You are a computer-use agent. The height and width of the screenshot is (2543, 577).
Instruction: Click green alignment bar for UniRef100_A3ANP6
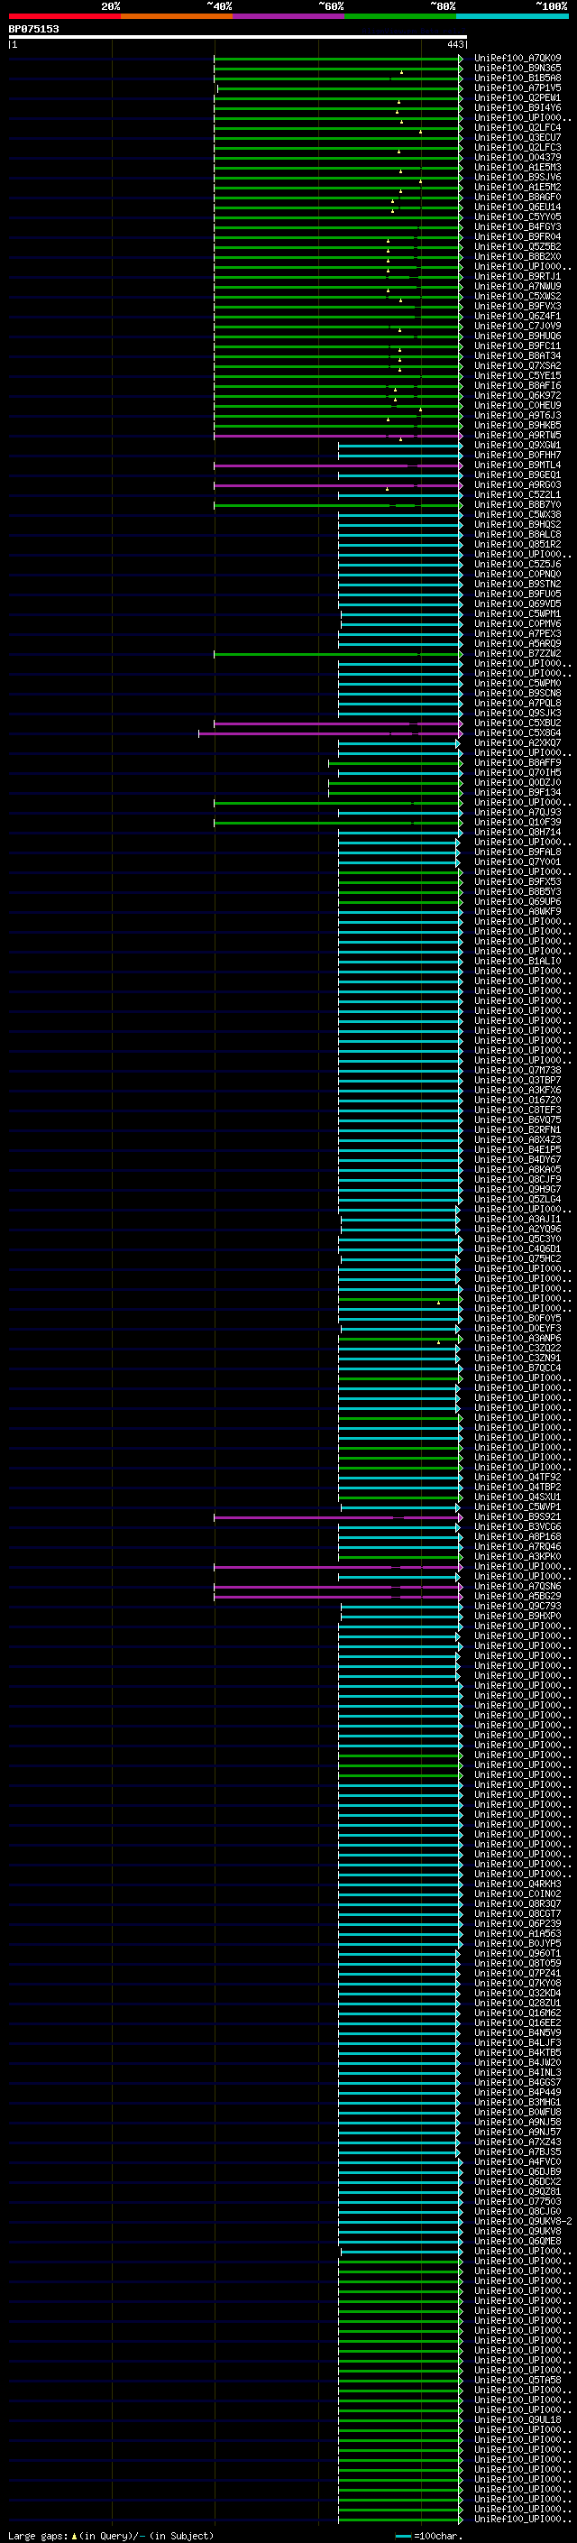coord(399,1339)
